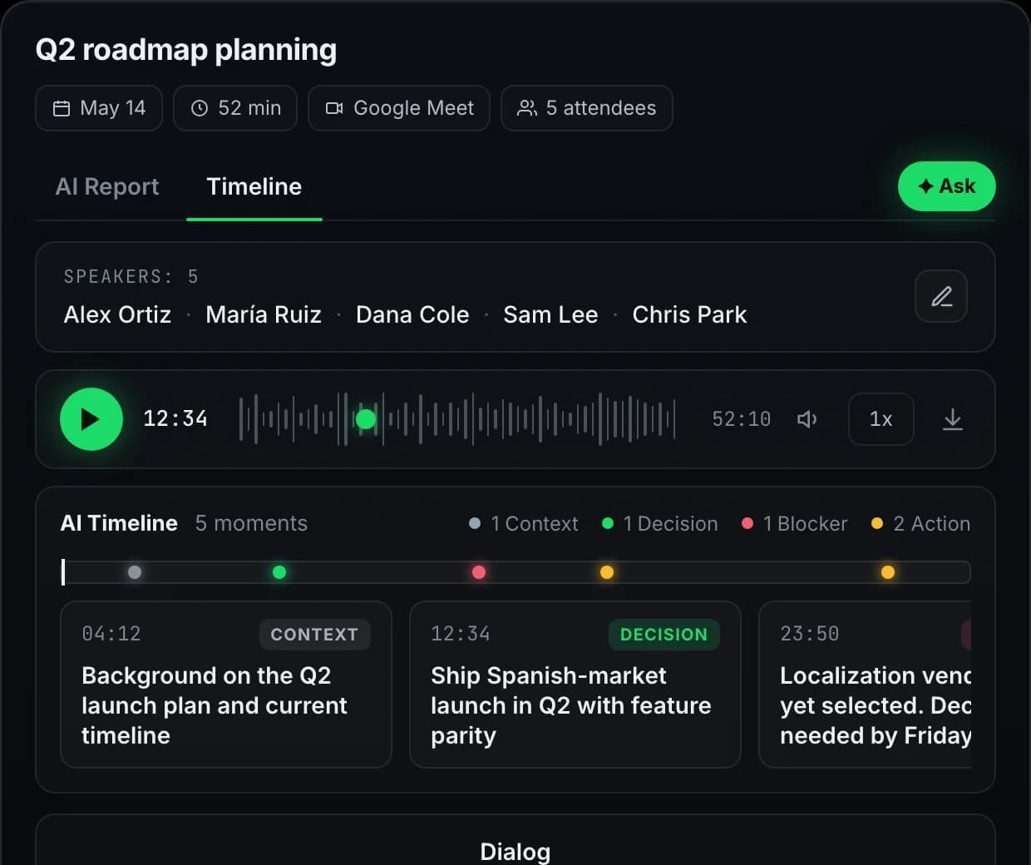Filter by 1 Decision legend
The height and width of the screenshot is (865, 1031).
click(x=660, y=523)
